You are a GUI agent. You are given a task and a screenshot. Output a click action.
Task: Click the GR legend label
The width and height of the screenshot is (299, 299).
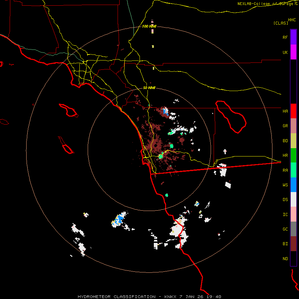coord(285,126)
